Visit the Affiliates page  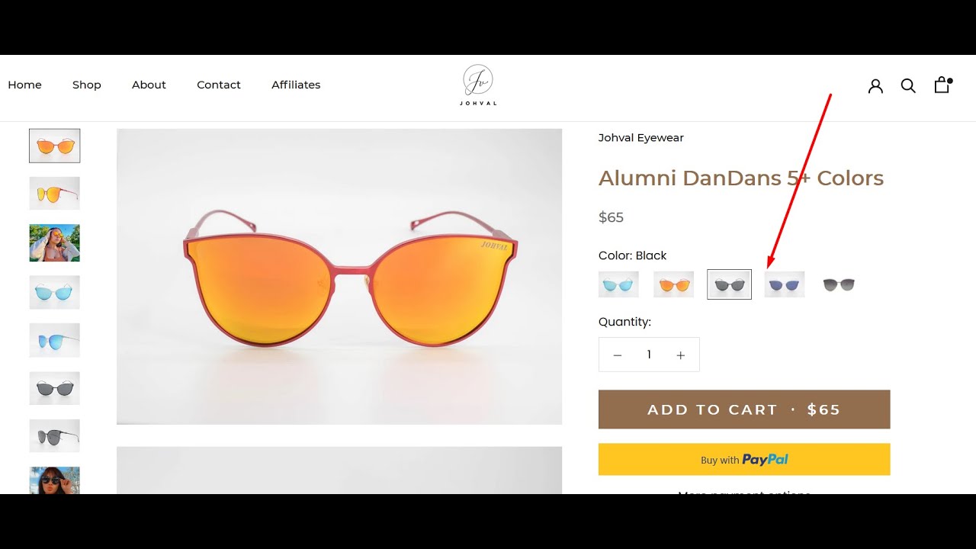coord(296,85)
